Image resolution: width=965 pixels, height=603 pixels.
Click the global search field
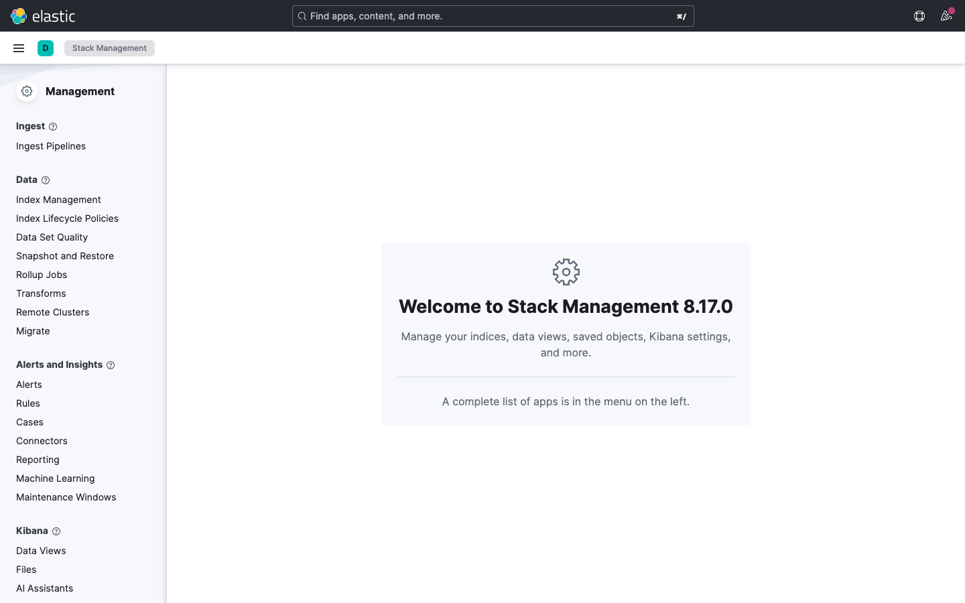point(493,16)
